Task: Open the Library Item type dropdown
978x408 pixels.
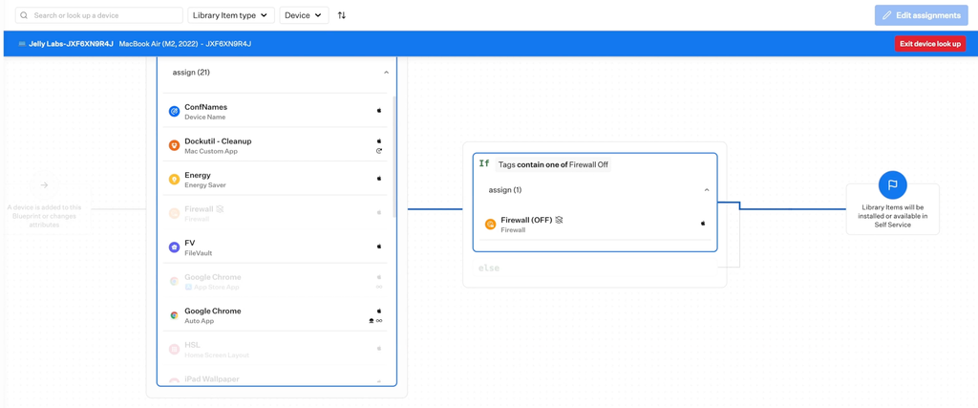Action: pyautogui.click(x=231, y=15)
